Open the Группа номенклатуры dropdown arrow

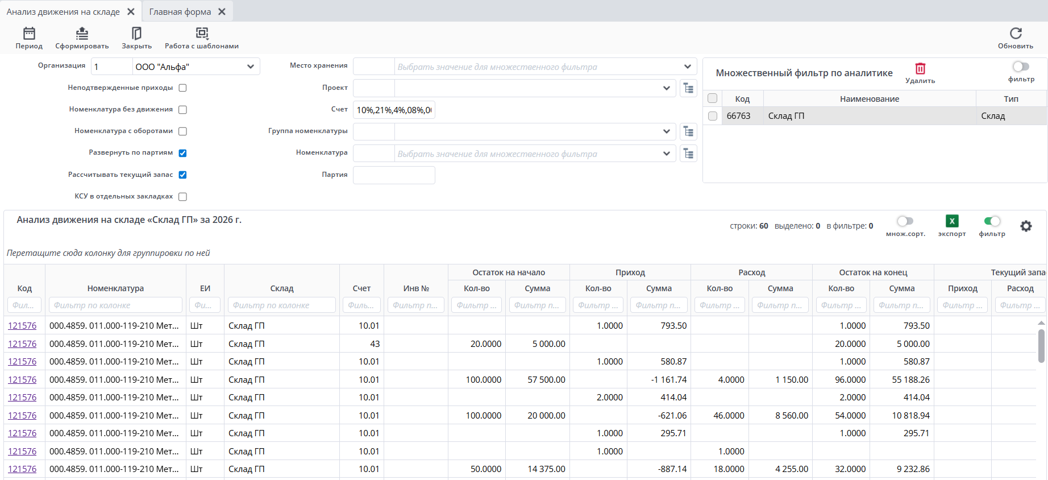tap(666, 132)
